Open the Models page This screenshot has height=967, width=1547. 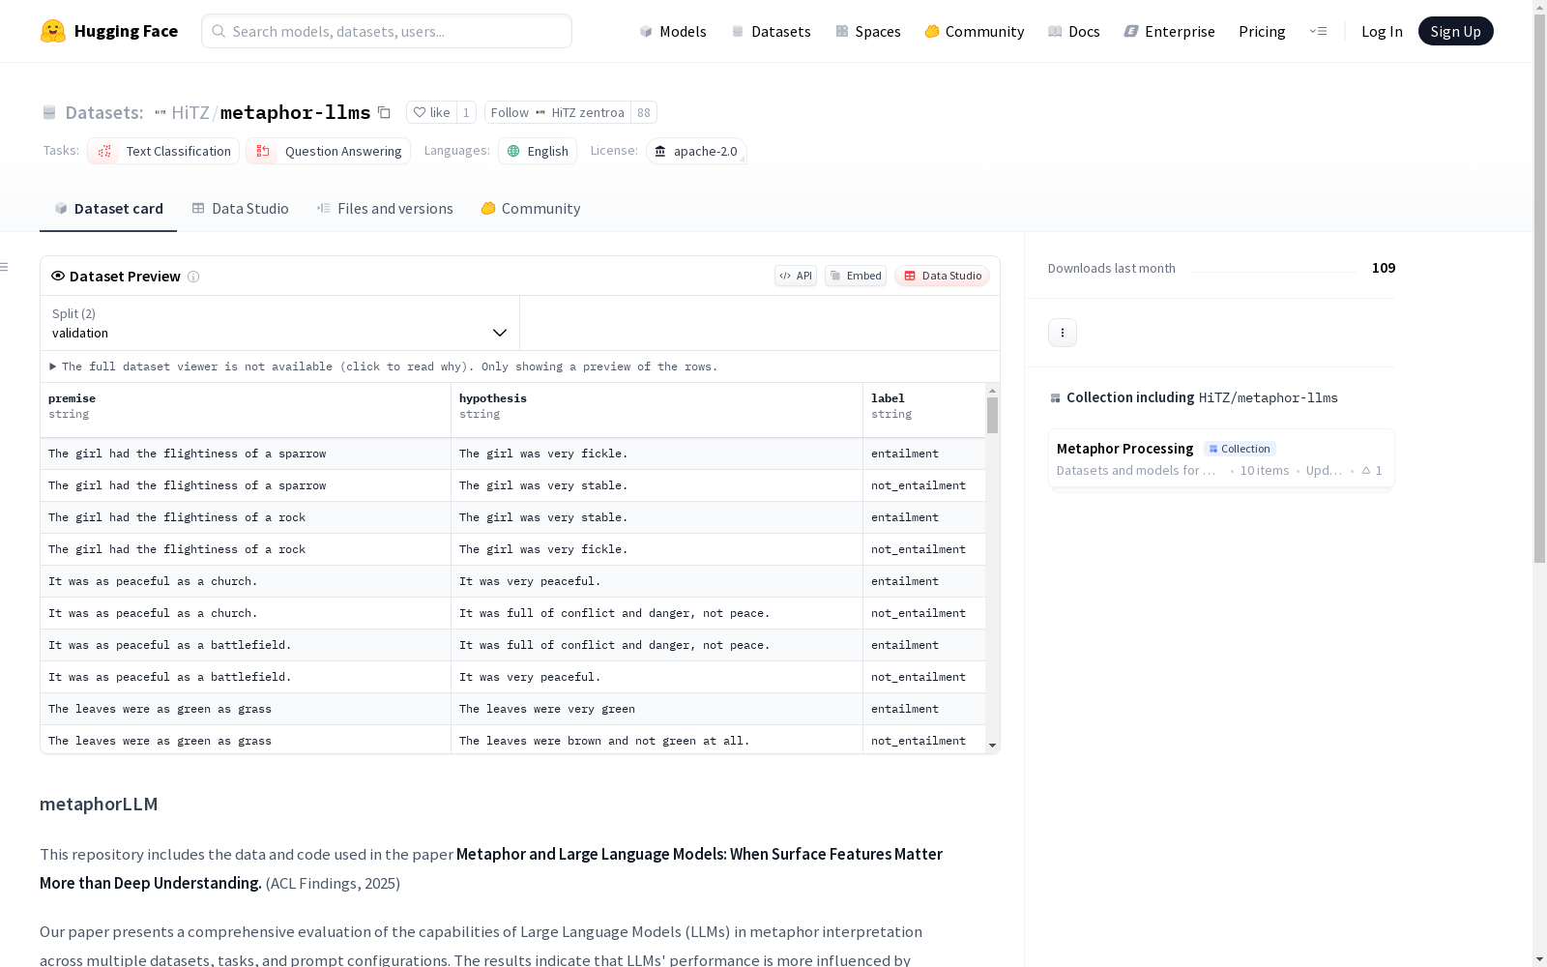tap(673, 31)
